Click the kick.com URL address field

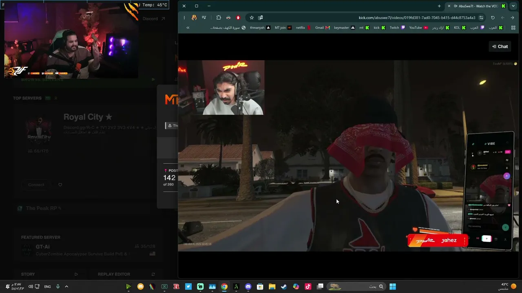click(x=417, y=17)
